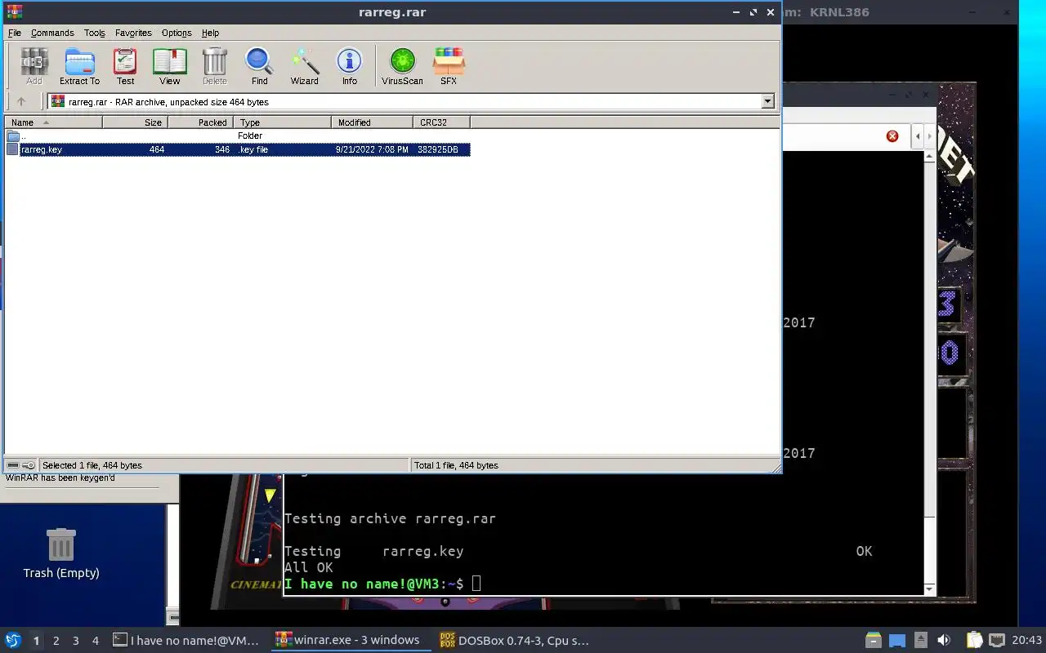Click the blue desktop tray icon
This screenshot has width=1046, height=653.
tap(897, 640)
